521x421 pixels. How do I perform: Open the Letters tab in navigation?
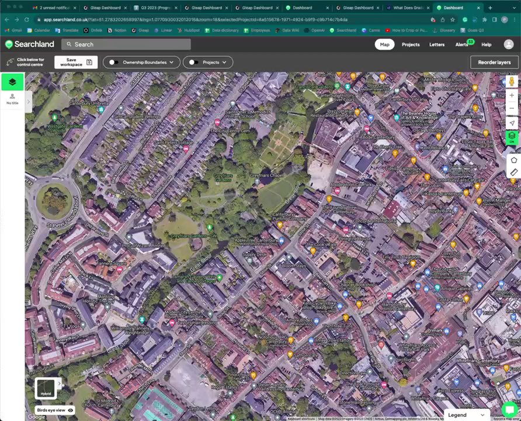437,44
